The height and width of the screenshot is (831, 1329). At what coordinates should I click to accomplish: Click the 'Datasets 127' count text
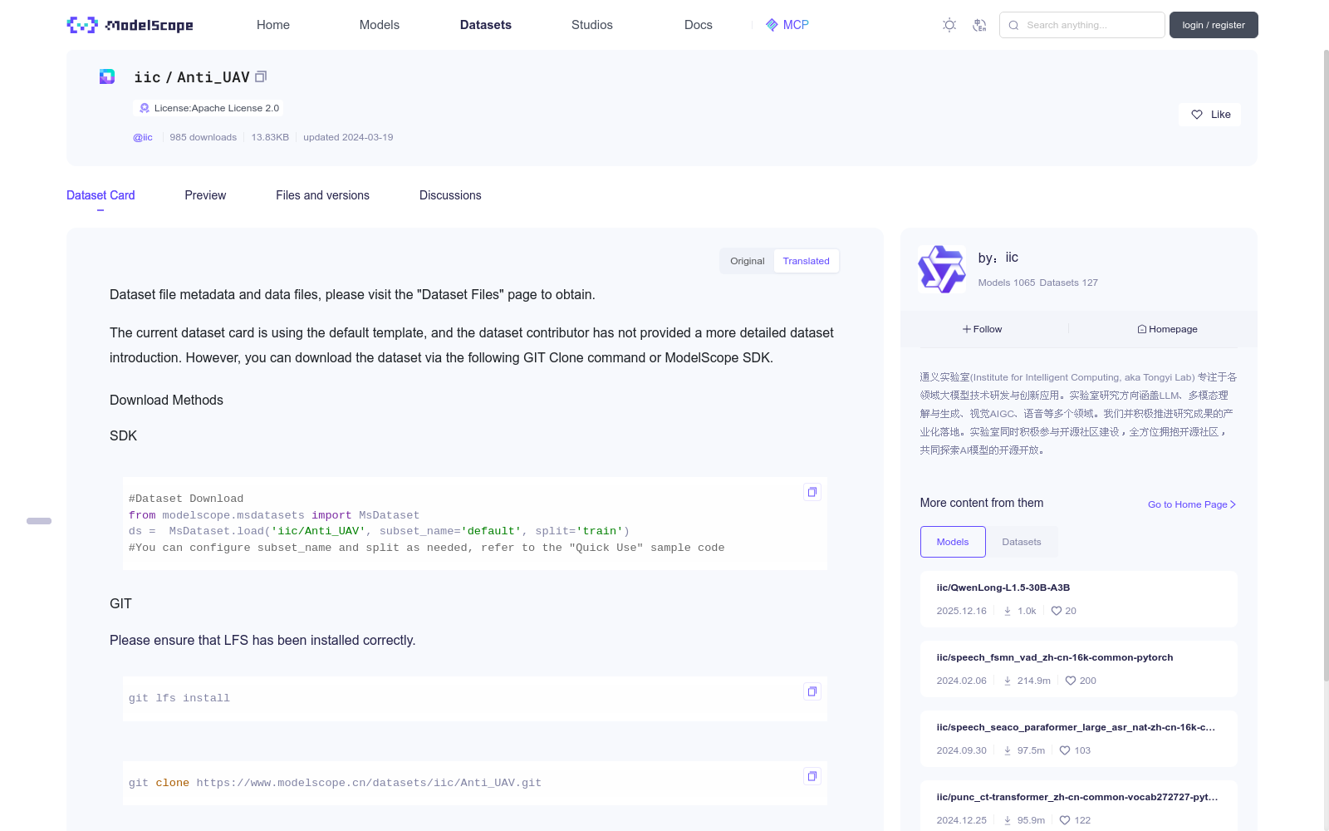point(1069,283)
